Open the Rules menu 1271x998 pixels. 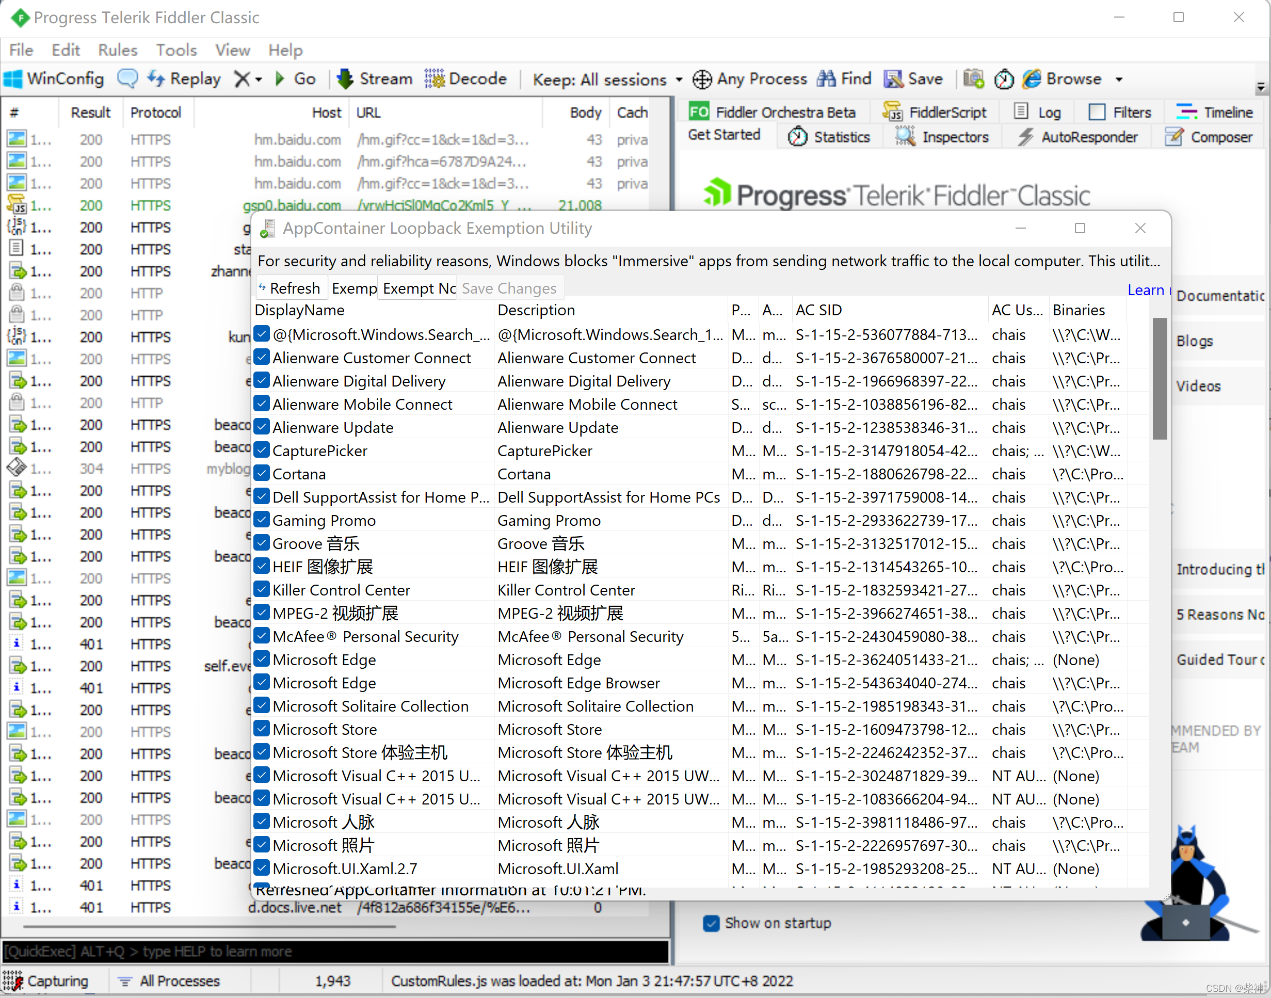pos(118,50)
